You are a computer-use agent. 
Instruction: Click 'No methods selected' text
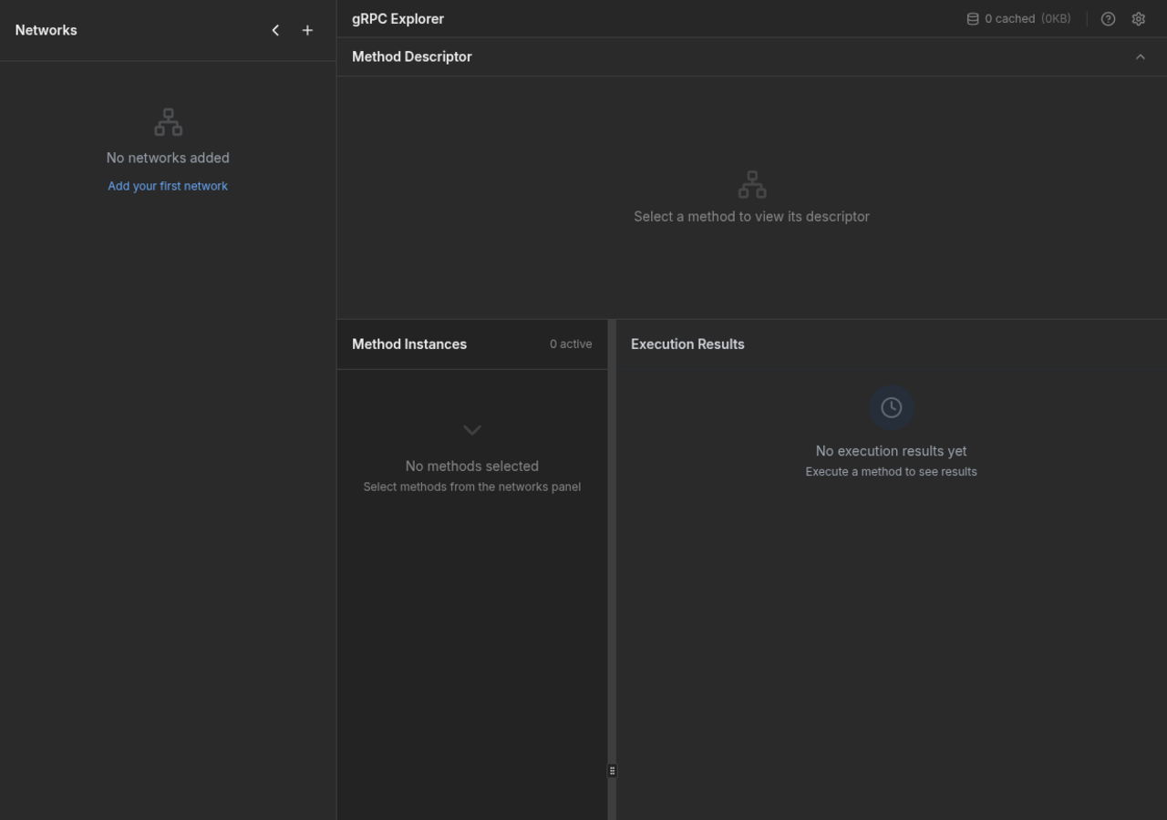(472, 466)
